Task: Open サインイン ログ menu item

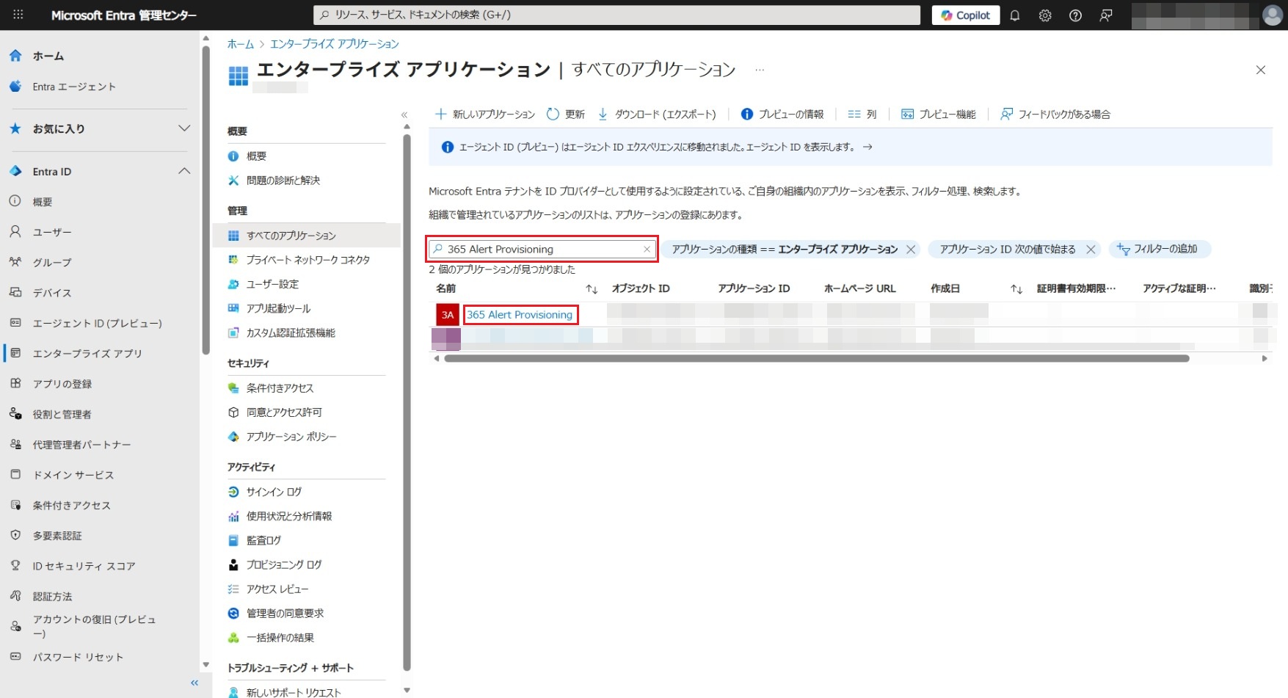Action: (x=274, y=492)
